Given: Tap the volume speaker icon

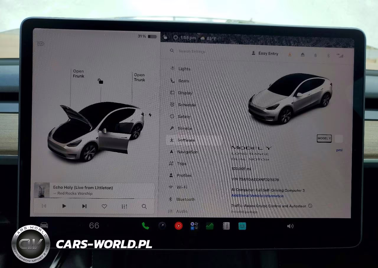Looking at the screenshot, I should point(290,226).
